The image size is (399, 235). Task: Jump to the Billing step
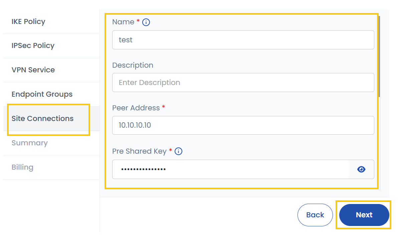[22, 167]
